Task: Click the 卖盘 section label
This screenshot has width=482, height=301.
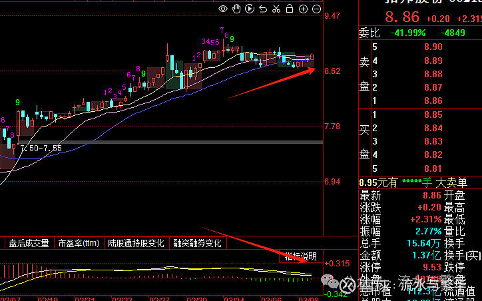Action: [x=365, y=74]
